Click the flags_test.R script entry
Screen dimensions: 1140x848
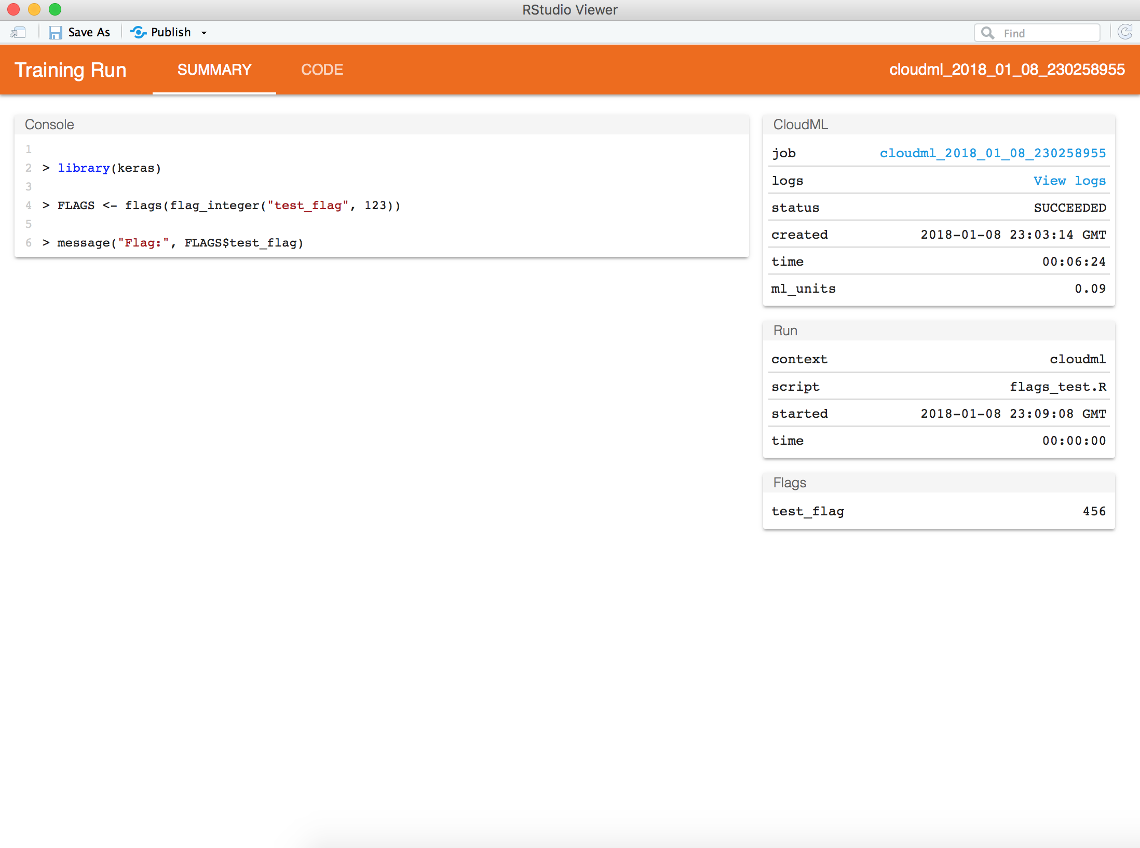tap(1057, 386)
